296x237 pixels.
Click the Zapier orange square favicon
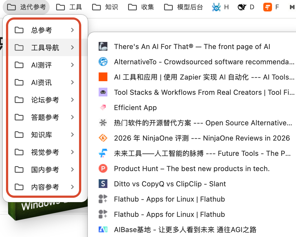coord(103,77)
